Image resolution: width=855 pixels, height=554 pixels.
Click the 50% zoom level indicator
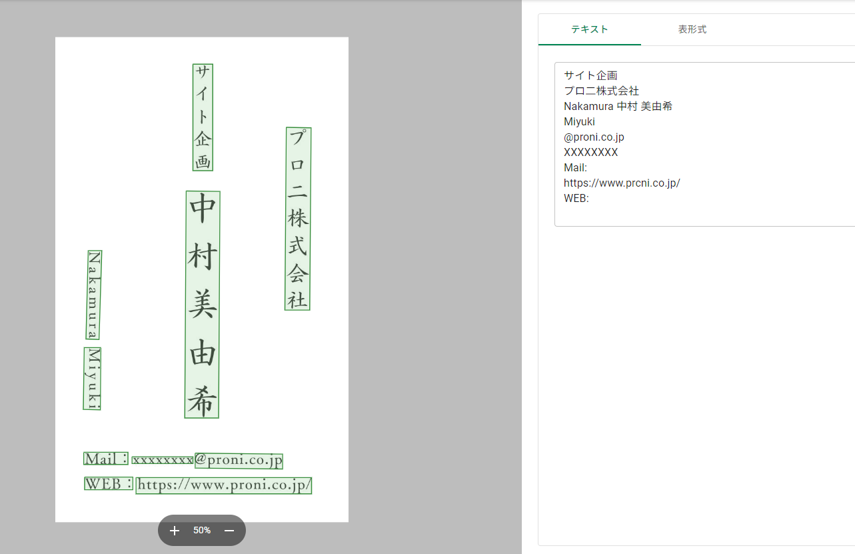coord(202,531)
